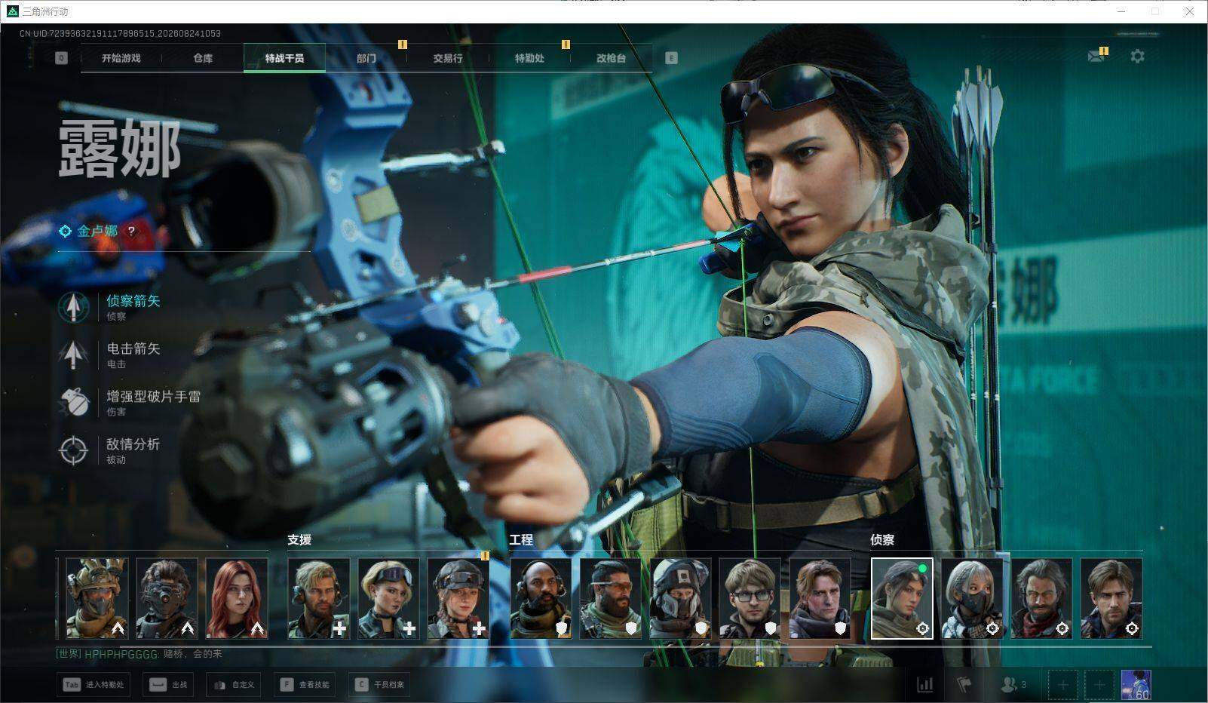Viewport: 1208px width, 703px height.
Task: Click the E next-tab key hint
Action: (671, 58)
